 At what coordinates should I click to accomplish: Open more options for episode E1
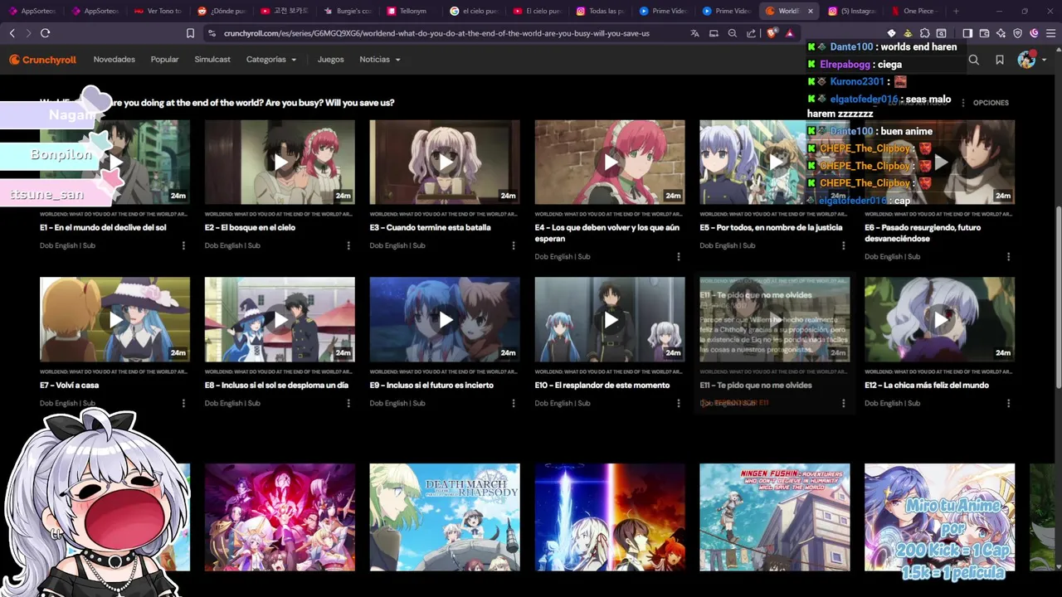pyautogui.click(x=183, y=245)
